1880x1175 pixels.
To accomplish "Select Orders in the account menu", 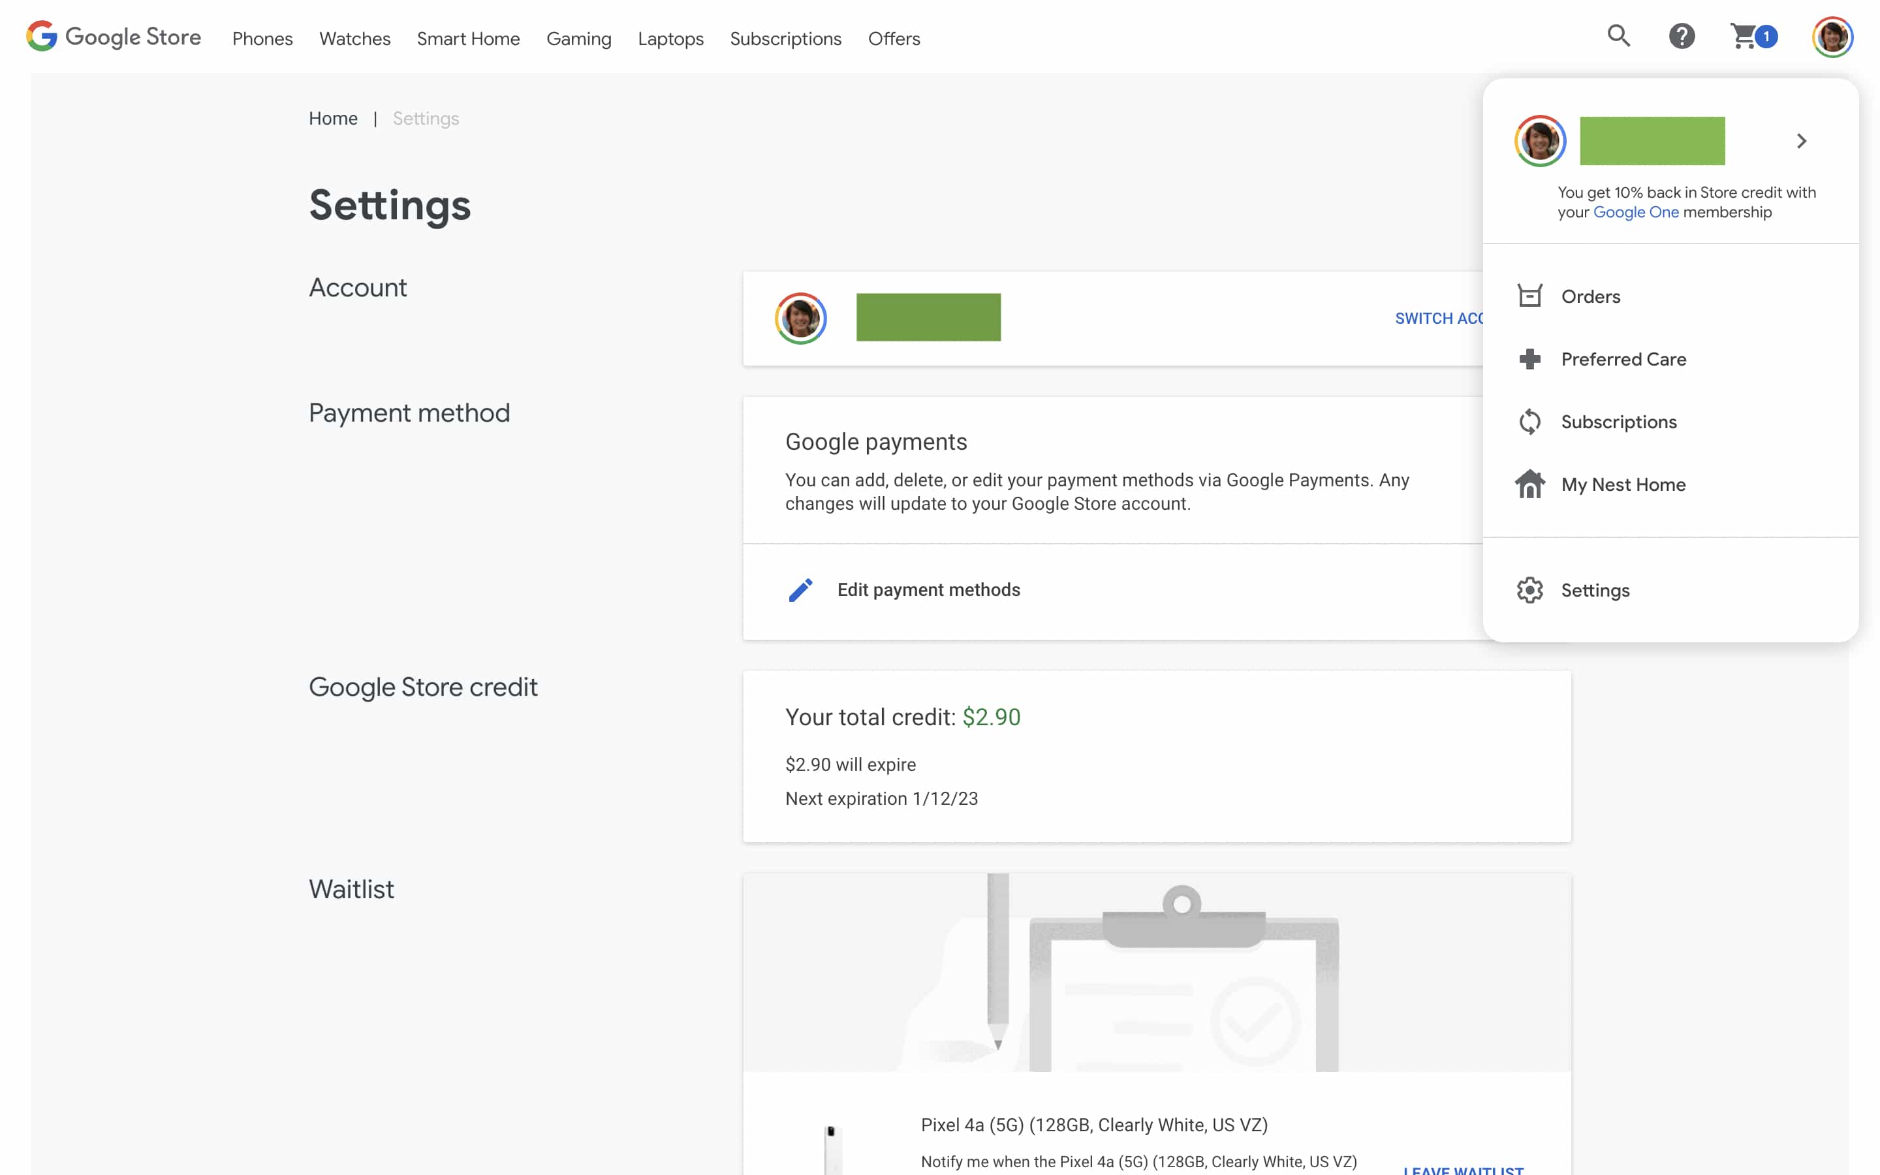I will click(1591, 296).
